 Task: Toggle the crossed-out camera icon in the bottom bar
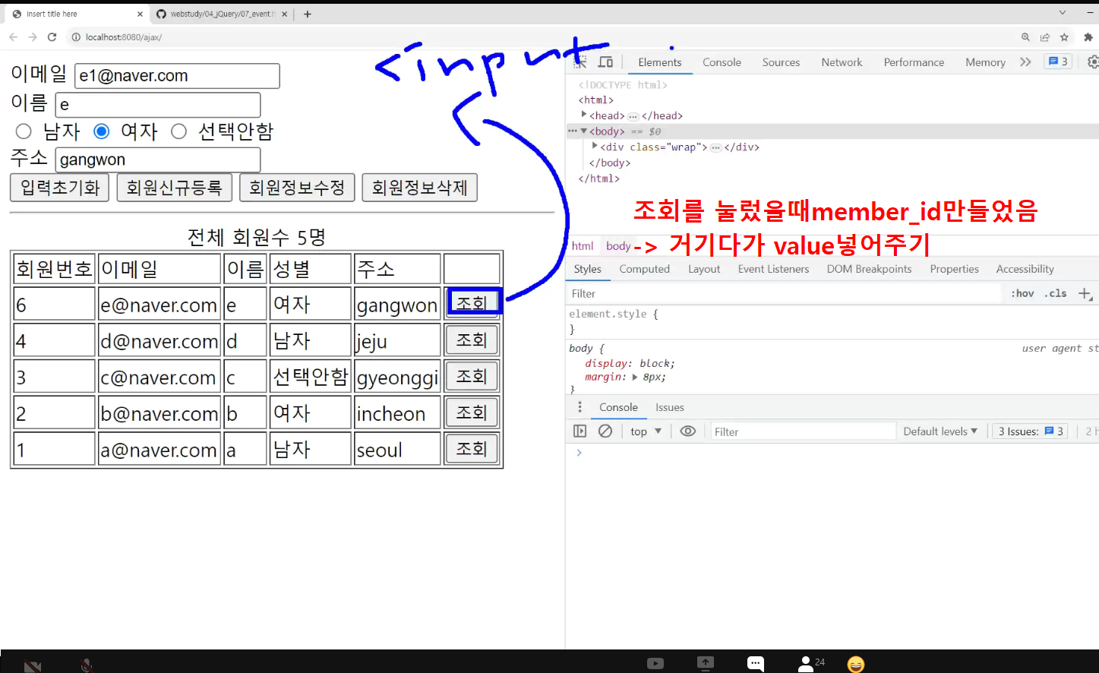point(32,665)
